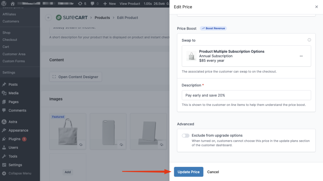Open Astra menu in the sidebar
The width and height of the screenshot is (323, 181).
tap(13, 122)
